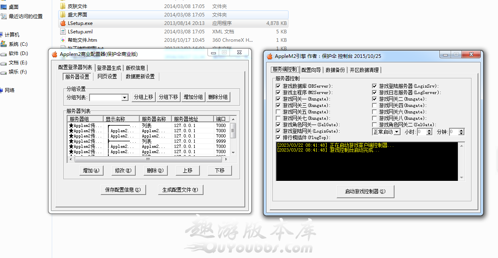Click the 计算机 computer icon in sidebar

point(2,35)
